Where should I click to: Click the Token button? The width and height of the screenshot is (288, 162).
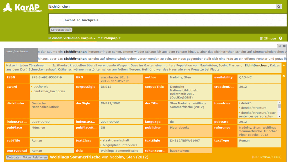pyautogui.click(x=27, y=157)
